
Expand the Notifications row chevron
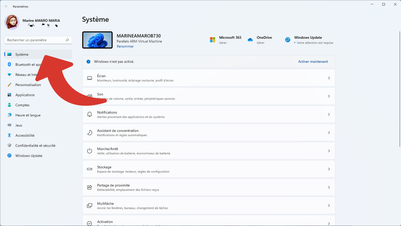329,114
